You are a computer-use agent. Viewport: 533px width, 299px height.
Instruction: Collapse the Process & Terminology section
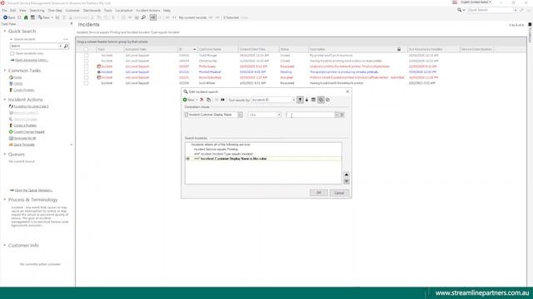(5, 199)
